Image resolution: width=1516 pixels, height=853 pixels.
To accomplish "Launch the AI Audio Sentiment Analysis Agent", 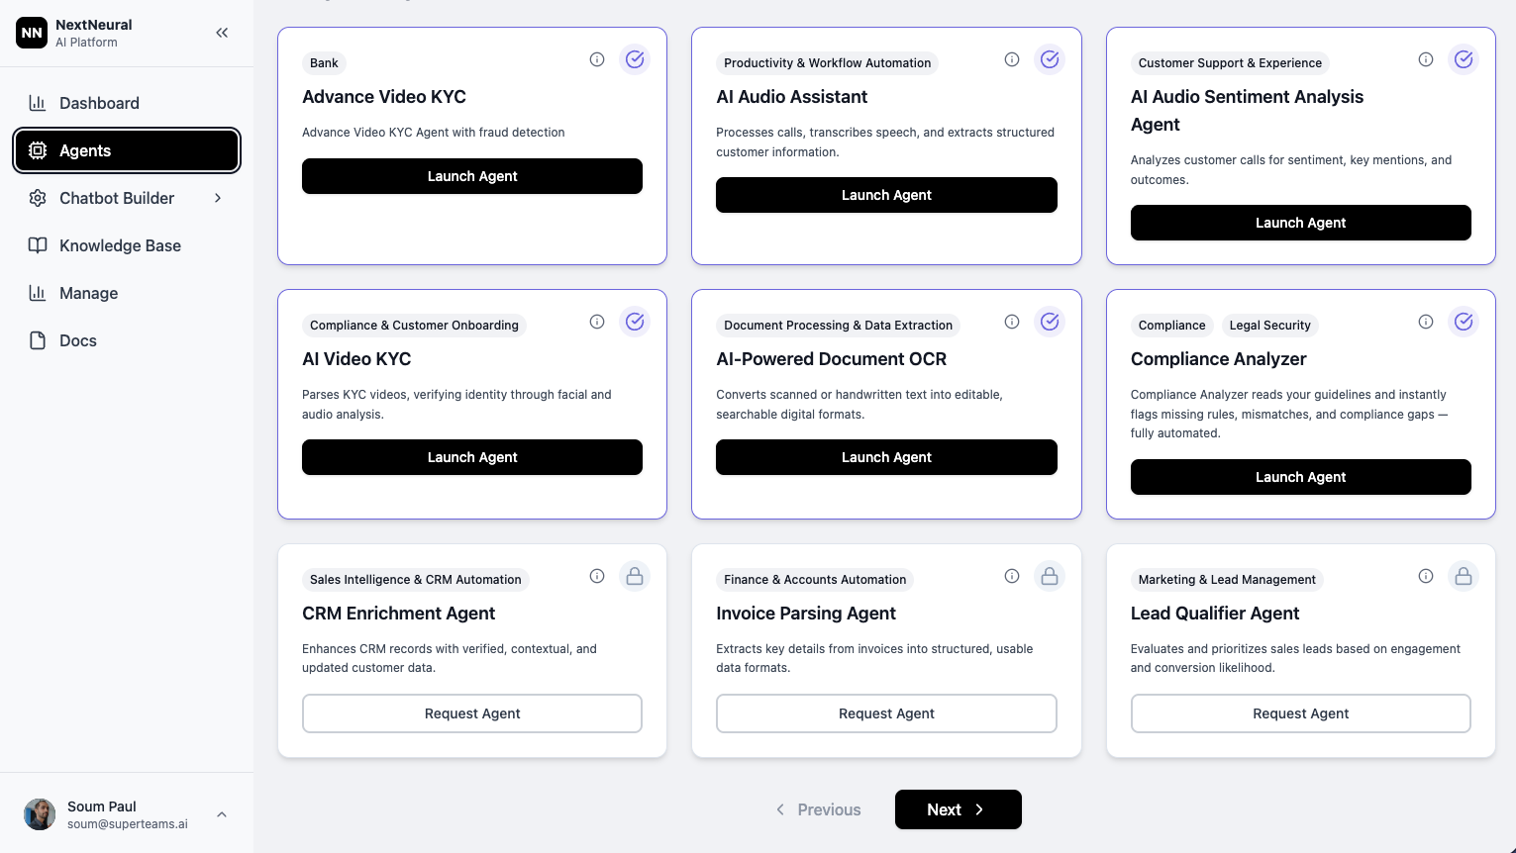I will click(x=1300, y=223).
